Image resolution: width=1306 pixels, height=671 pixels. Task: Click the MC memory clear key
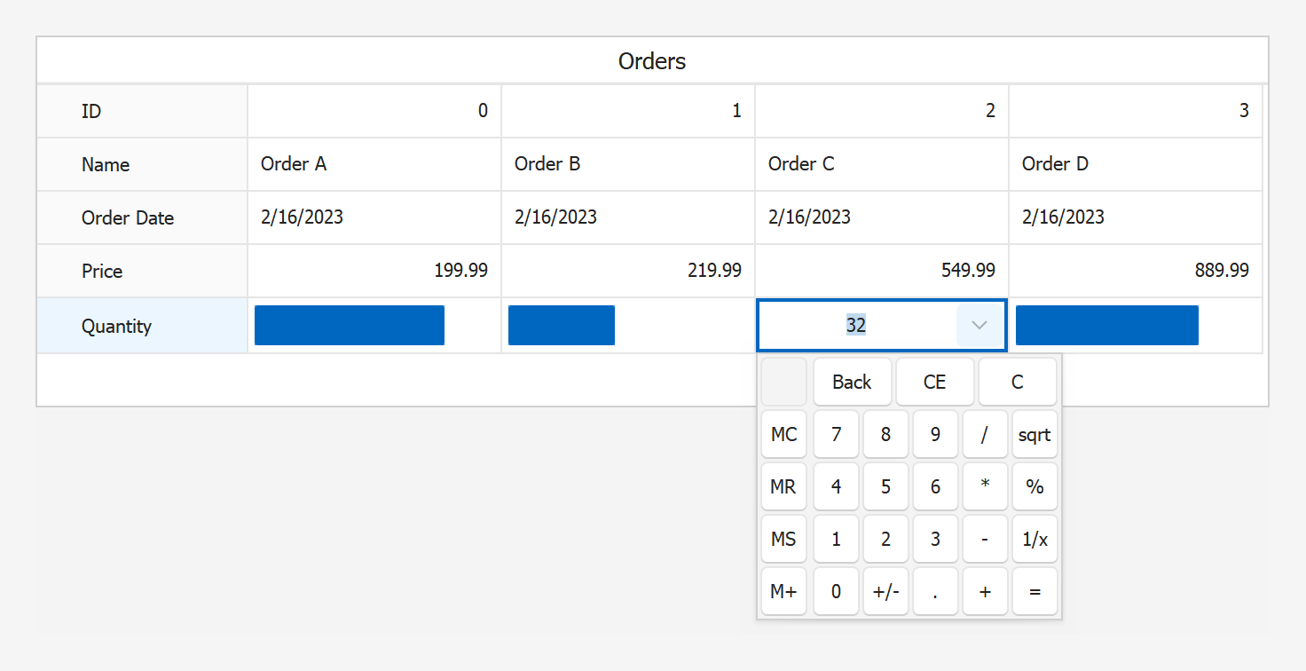click(x=783, y=435)
